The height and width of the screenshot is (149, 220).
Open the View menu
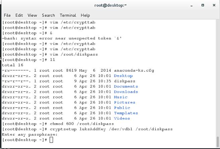[32, 15]
